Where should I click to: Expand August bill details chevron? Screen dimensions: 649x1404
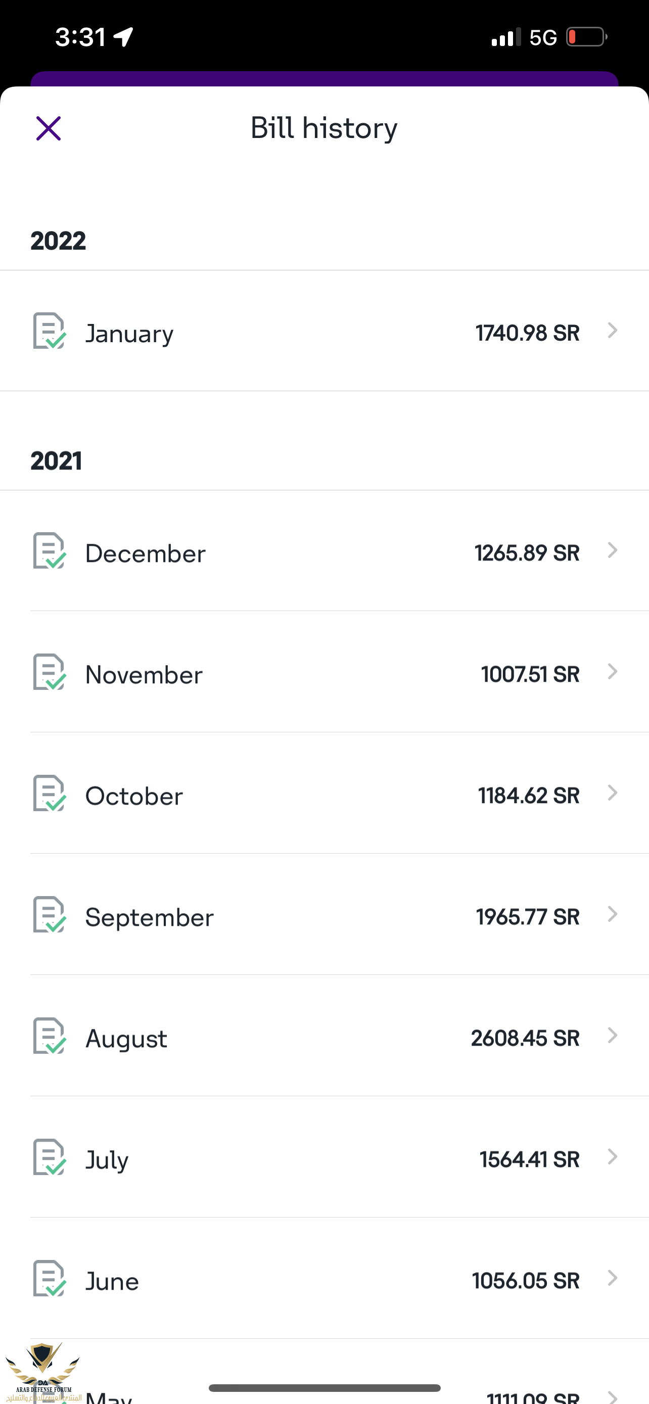click(613, 1036)
